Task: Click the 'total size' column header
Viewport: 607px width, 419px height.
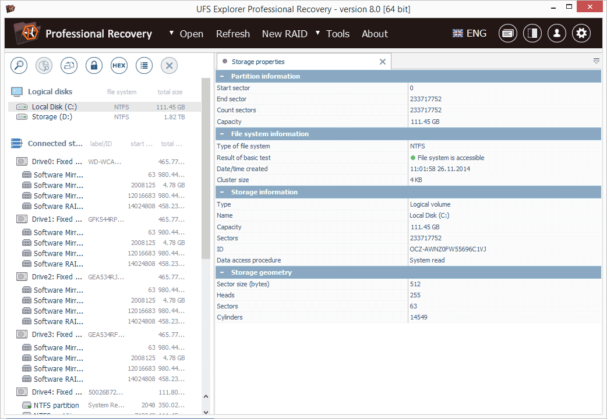Action: tap(170, 92)
